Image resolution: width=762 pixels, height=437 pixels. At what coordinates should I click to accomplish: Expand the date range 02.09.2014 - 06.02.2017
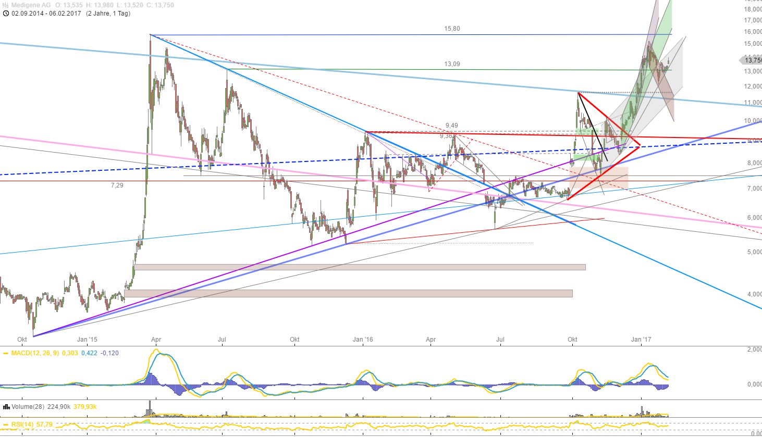(46, 14)
